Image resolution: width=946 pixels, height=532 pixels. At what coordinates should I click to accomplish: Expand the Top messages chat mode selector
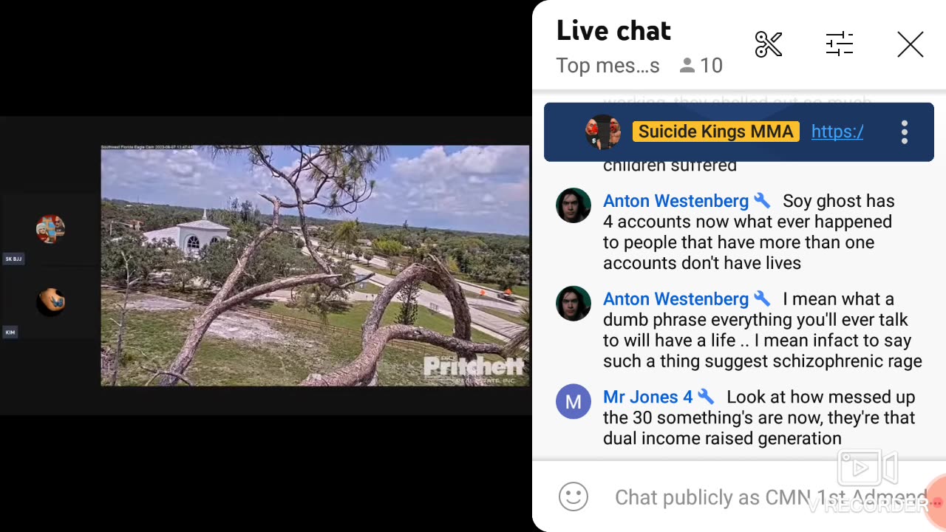[x=608, y=66]
